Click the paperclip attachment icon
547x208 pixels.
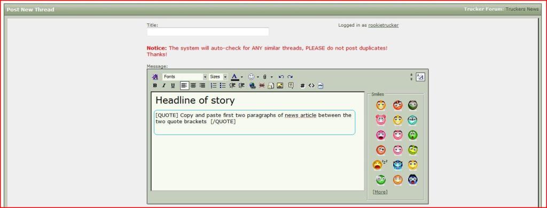click(264, 77)
